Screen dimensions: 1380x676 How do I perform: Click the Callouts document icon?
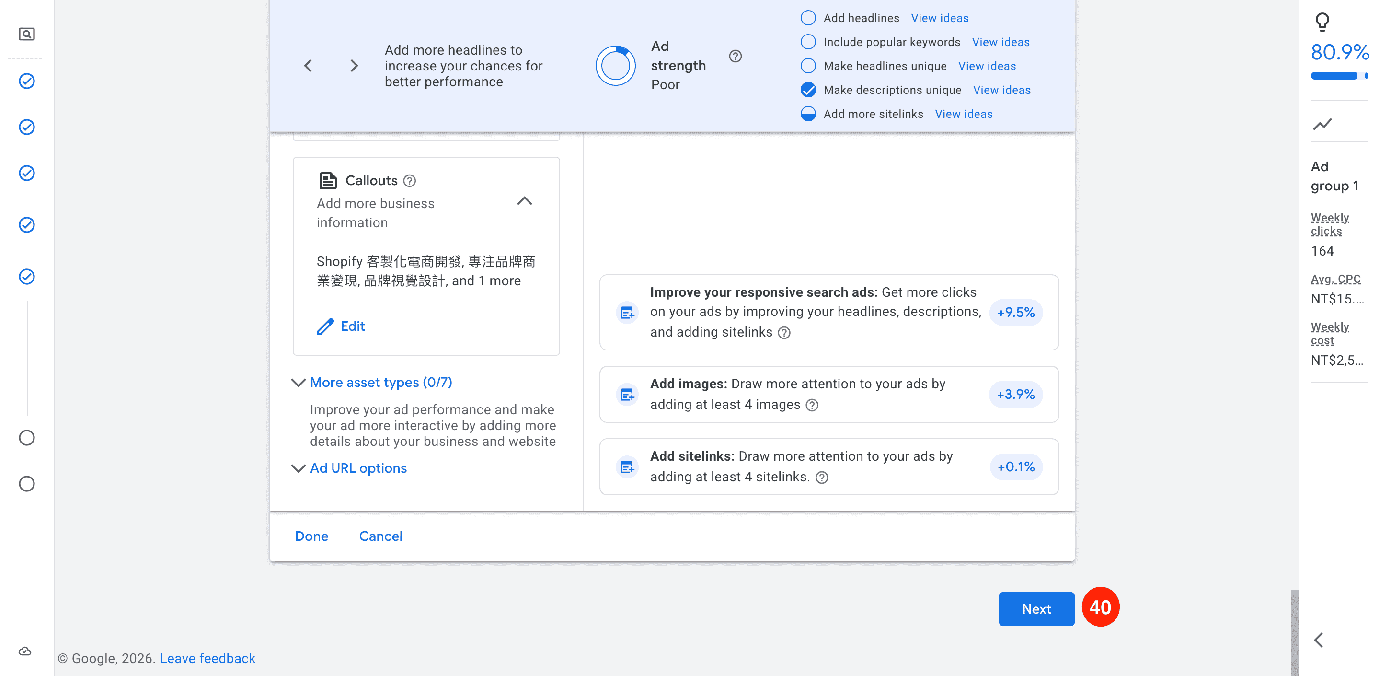328,181
